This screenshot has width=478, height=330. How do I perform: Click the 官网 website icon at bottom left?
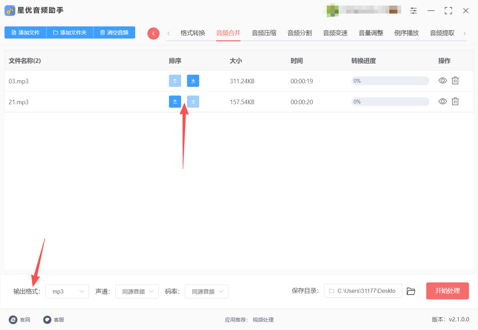coord(13,320)
